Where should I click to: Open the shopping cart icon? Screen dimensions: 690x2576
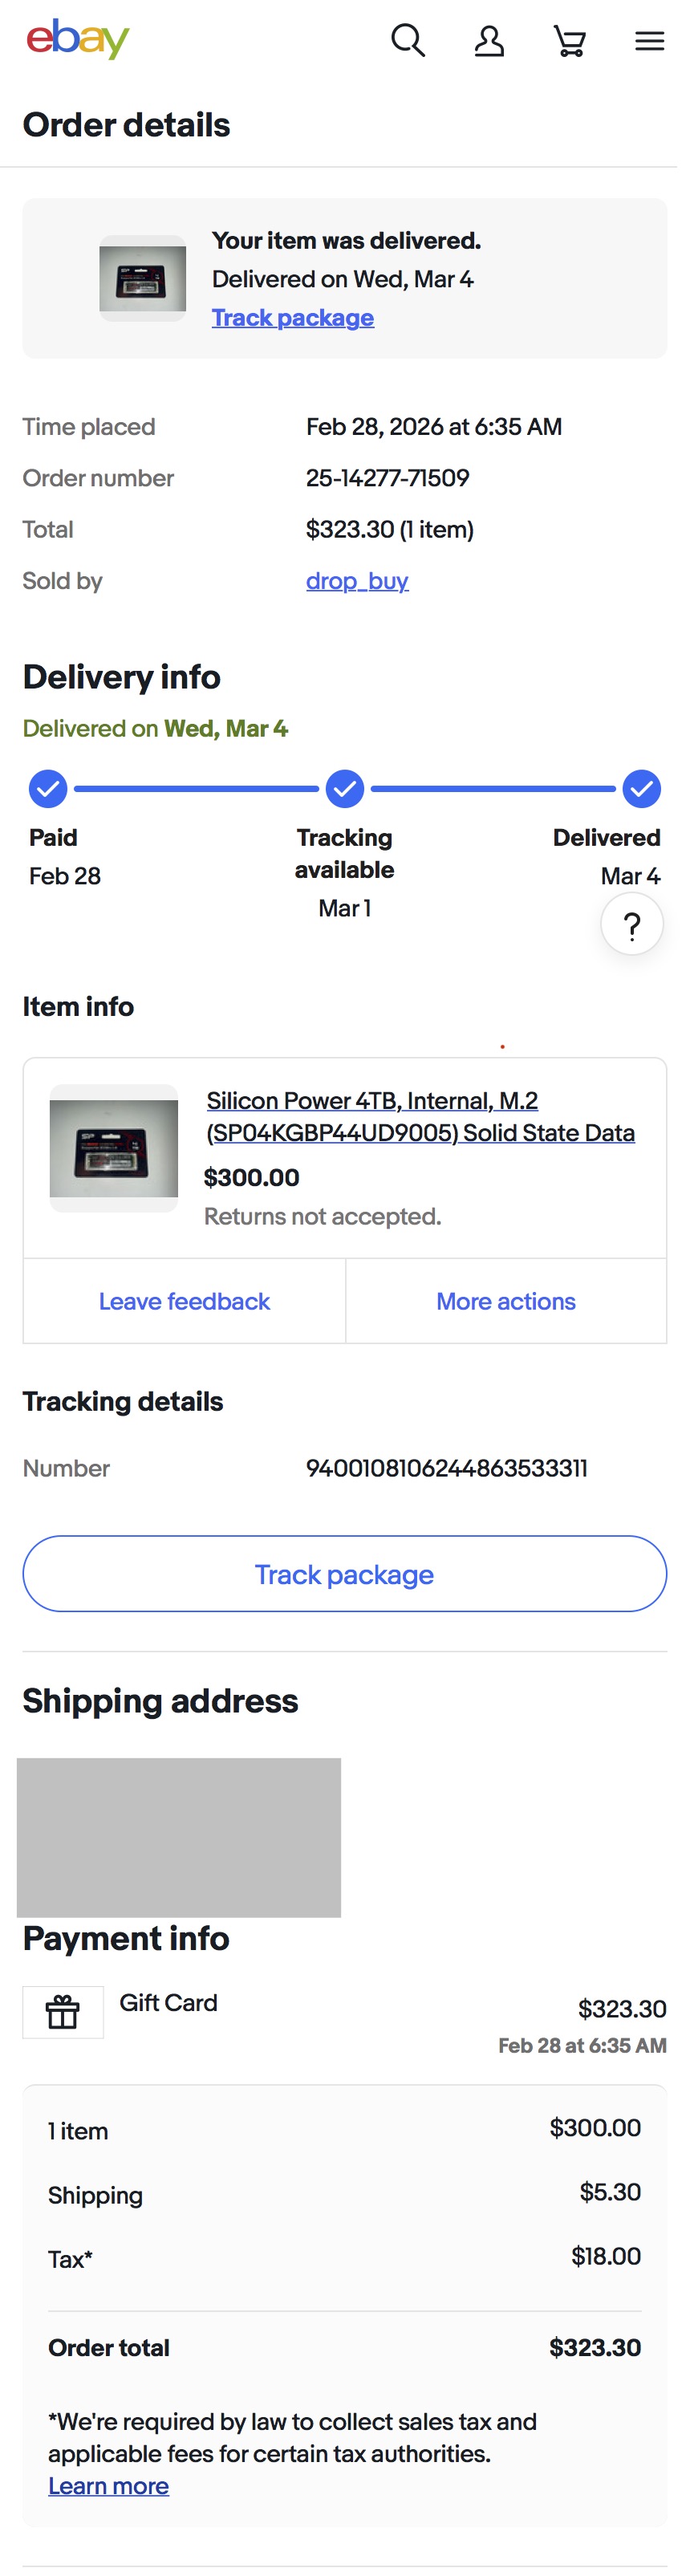pyautogui.click(x=570, y=41)
